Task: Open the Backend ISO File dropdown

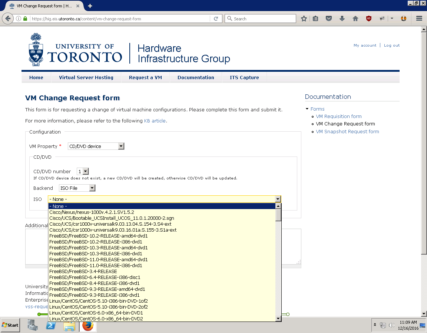Action: point(77,188)
